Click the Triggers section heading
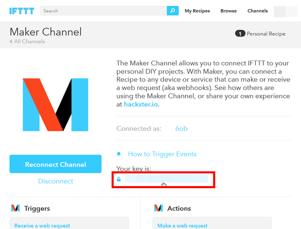The height and width of the screenshot is (229, 301). pyautogui.click(x=37, y=208)
